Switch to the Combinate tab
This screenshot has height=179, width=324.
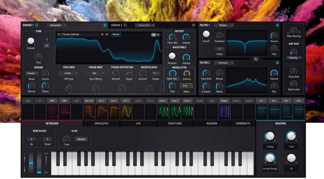pyautogui.click(x=243, y=123)
